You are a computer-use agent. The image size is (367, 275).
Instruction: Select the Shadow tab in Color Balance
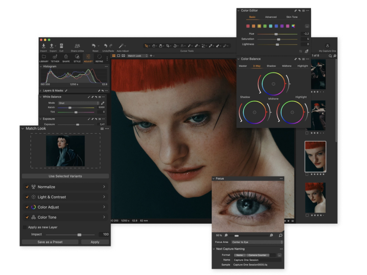271,66
